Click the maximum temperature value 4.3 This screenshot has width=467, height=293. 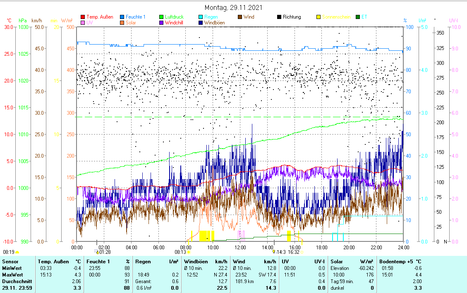pyautogui.click(x=77, y=274)
